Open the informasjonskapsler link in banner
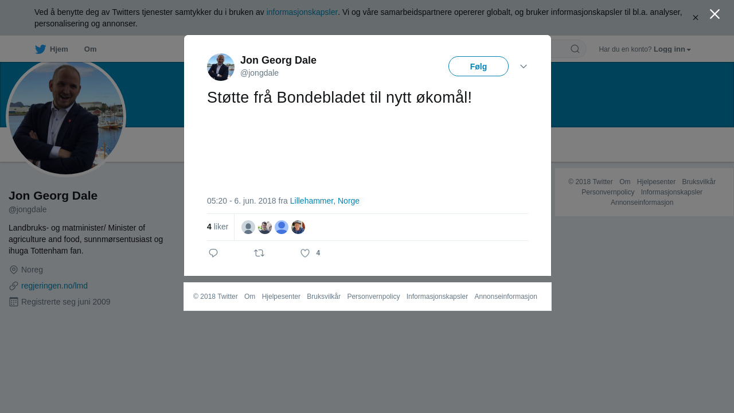 click(302, 12)
